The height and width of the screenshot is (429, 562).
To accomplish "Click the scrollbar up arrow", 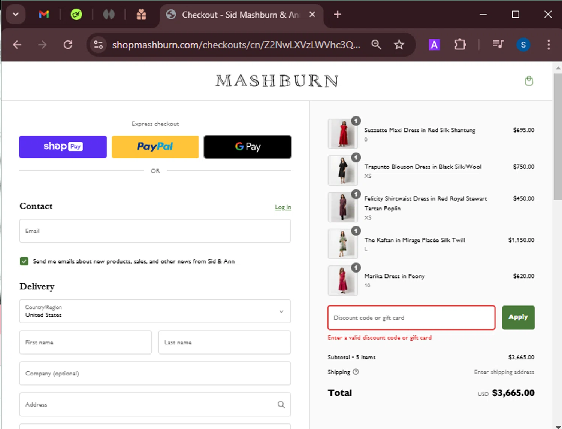I will click(x=558, y=68).
